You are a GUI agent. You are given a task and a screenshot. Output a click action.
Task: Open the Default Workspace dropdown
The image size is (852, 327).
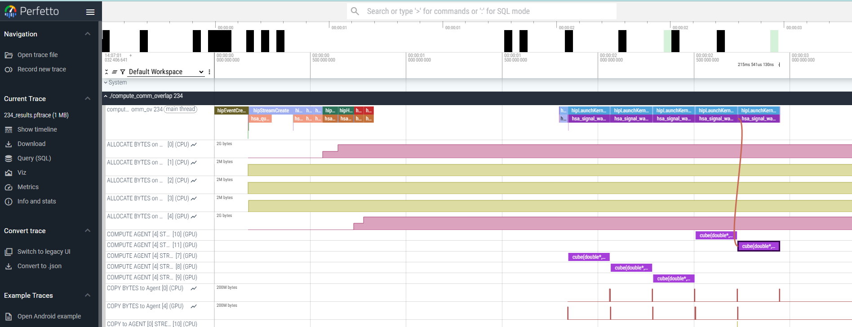[166, 72]
